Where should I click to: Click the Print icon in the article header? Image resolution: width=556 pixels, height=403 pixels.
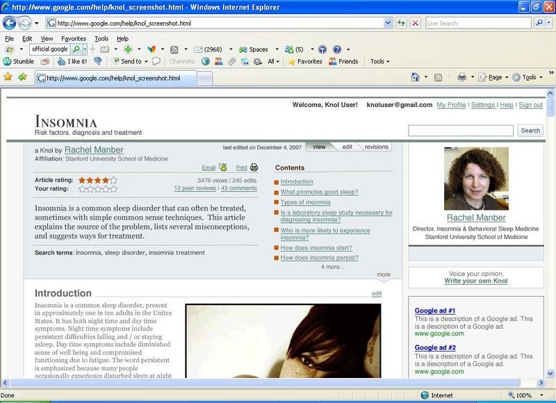pyautogui.click(x=254, y=167)
